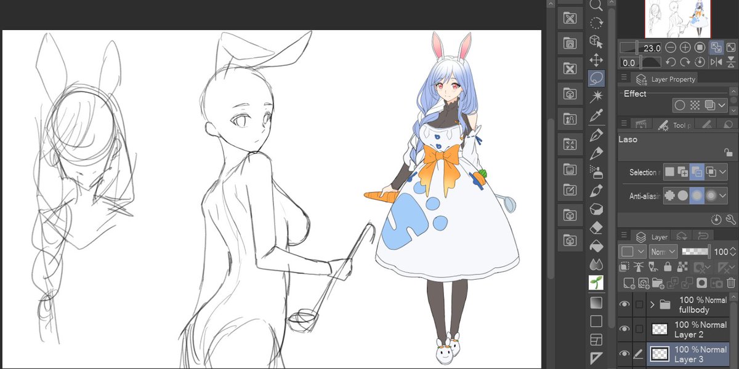Flip canvas horizontally in Navigator

pos(716,62)
